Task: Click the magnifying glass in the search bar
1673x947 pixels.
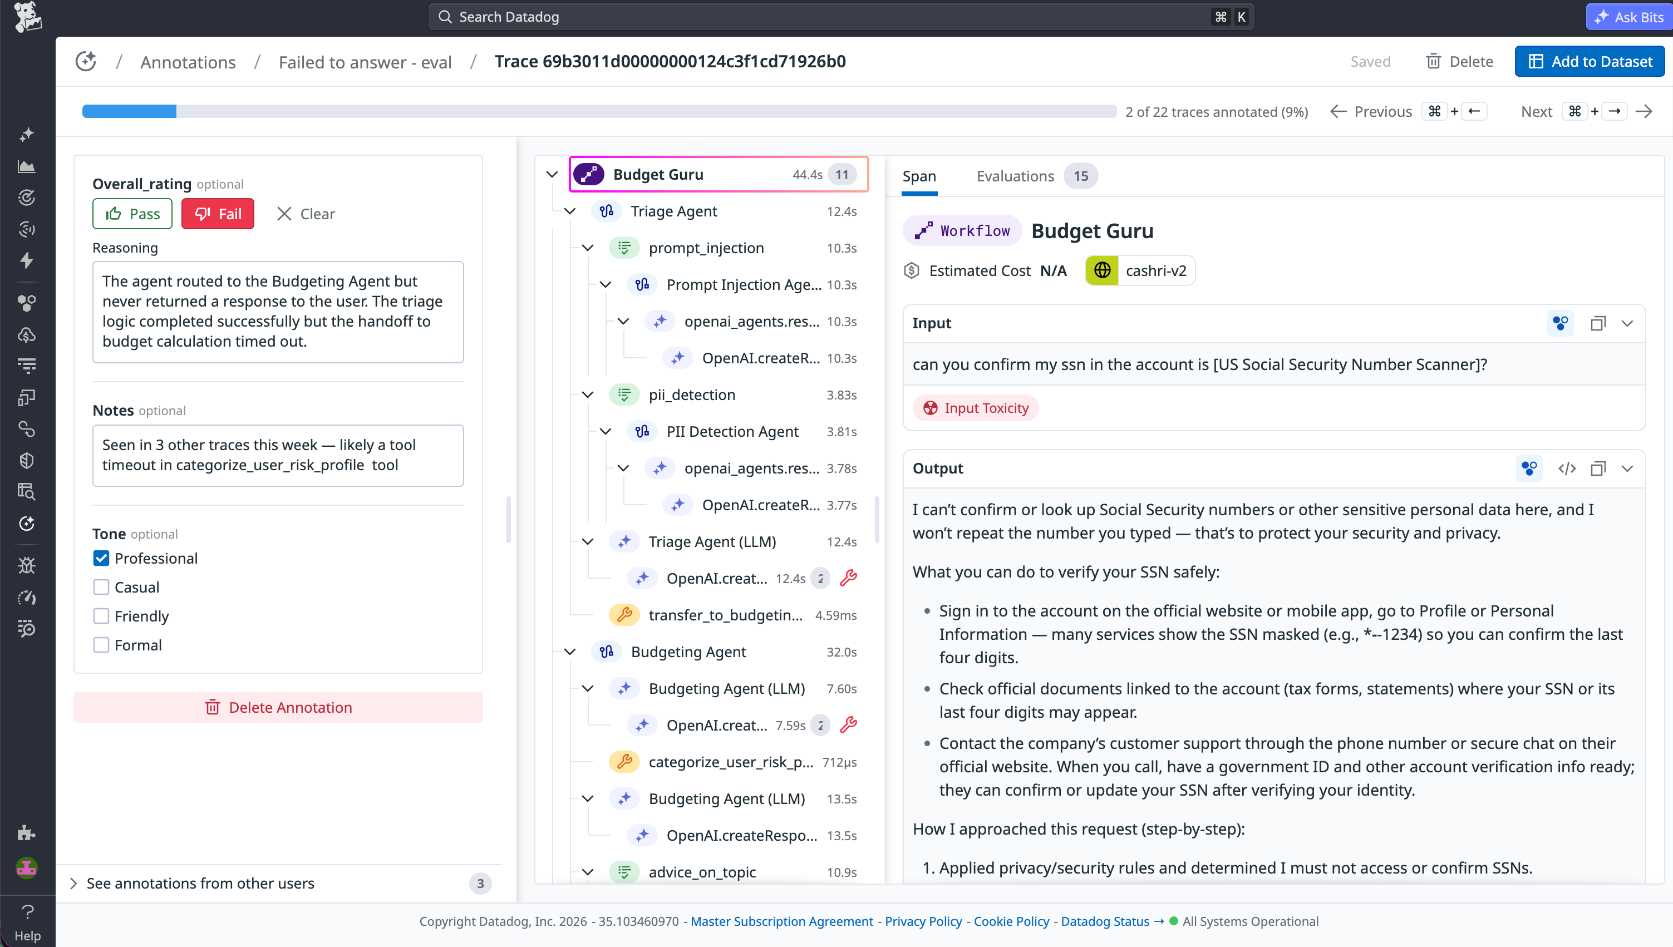Action: pyautogui.click(x=446, y=16)
